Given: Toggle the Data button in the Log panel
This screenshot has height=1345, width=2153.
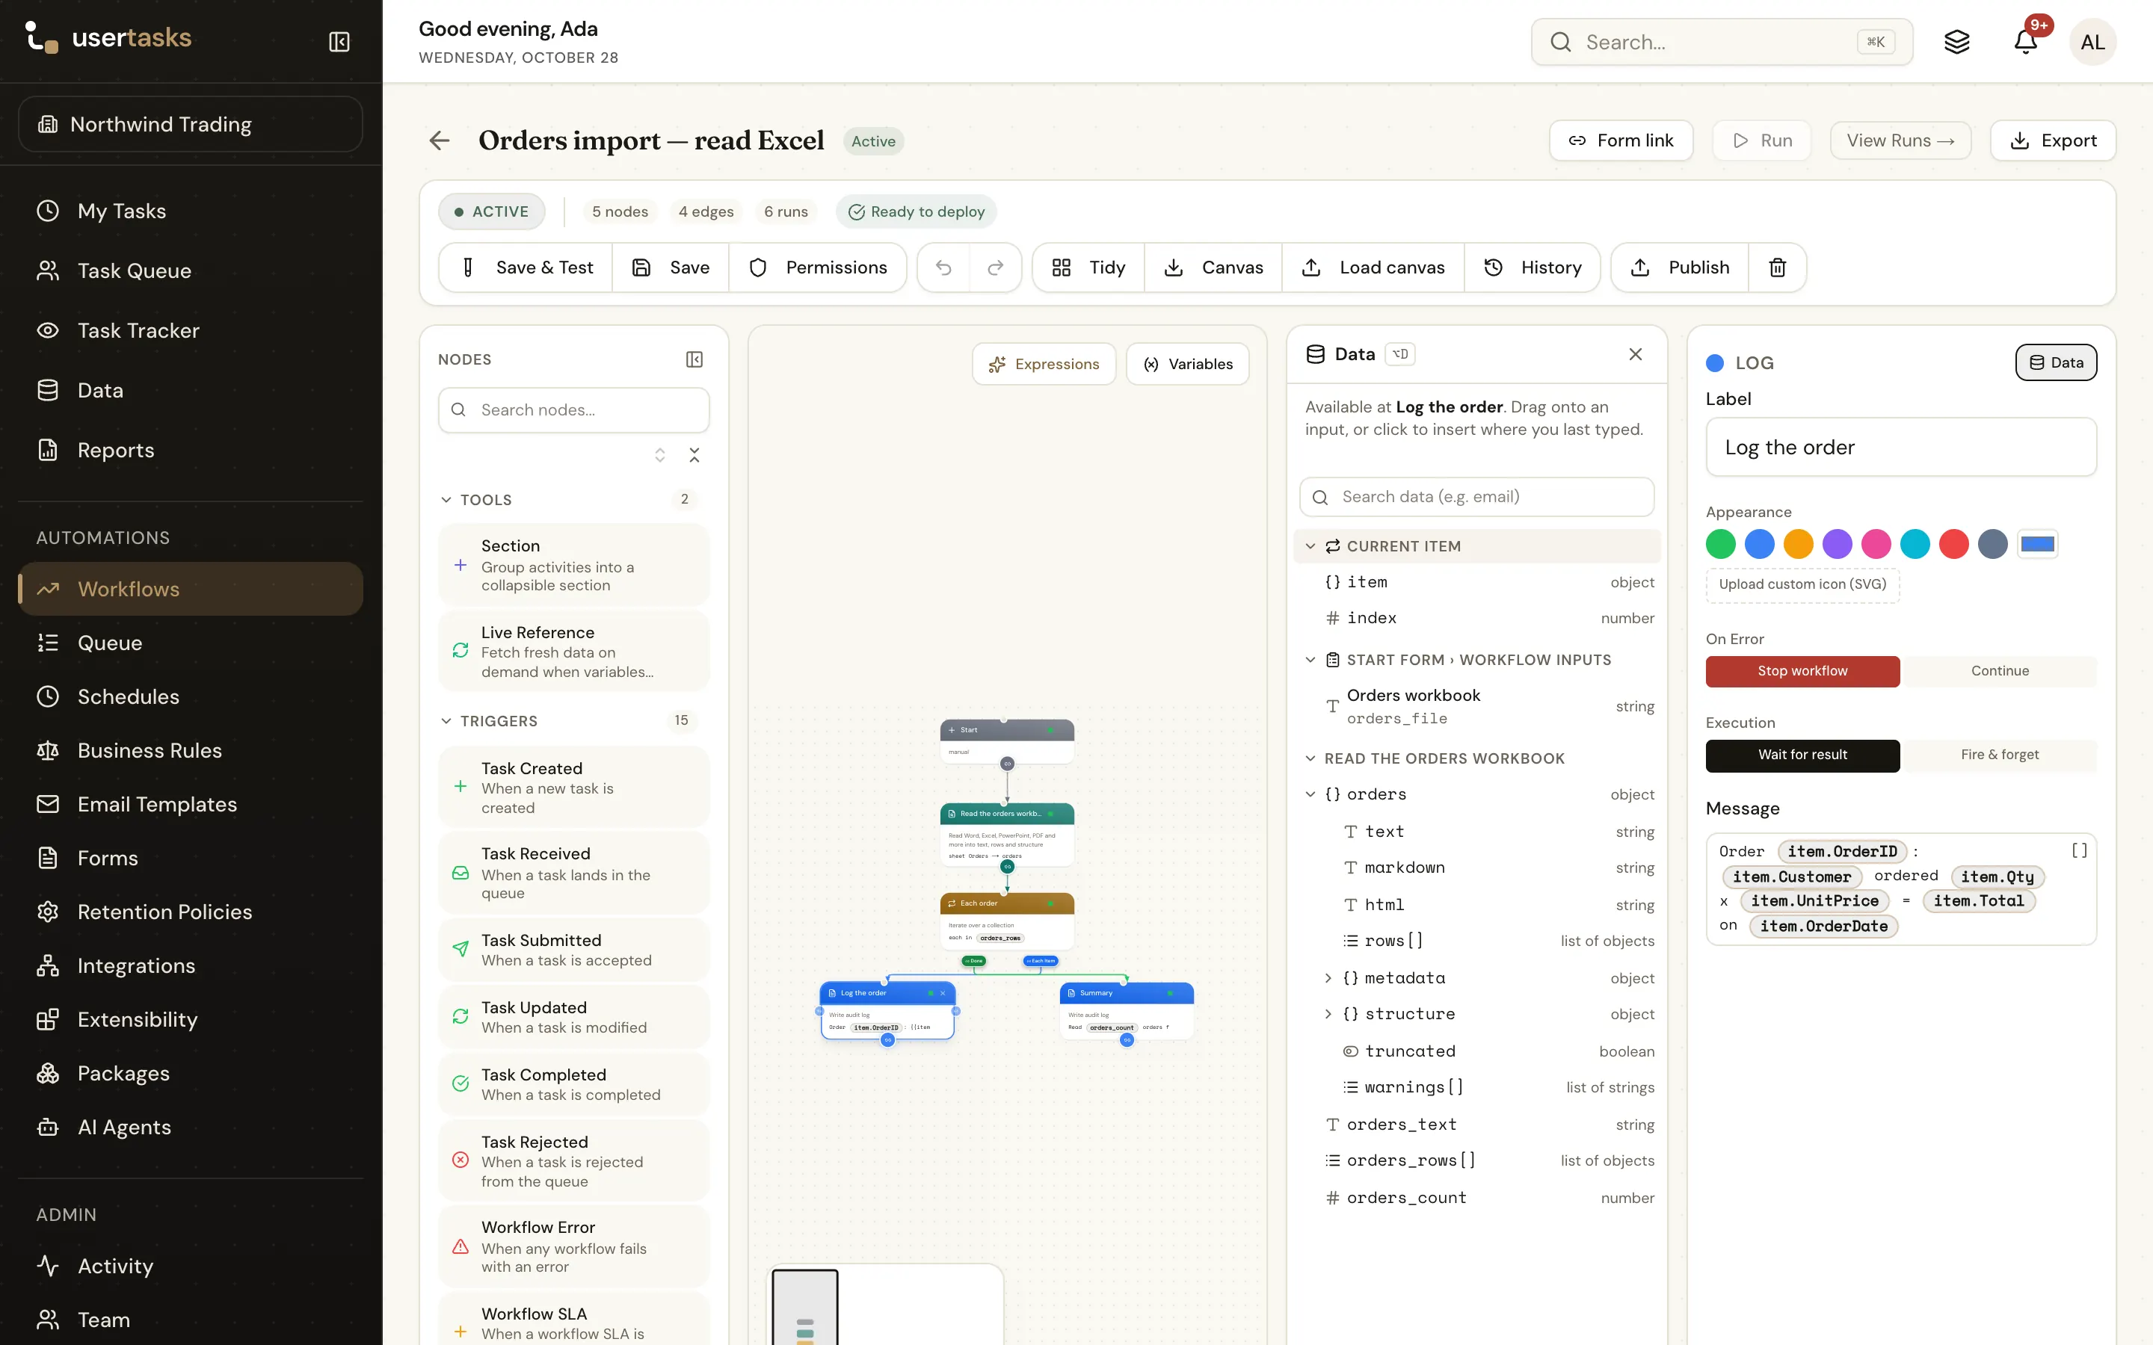Looking at the screenshot, I should click(2055, 362).
